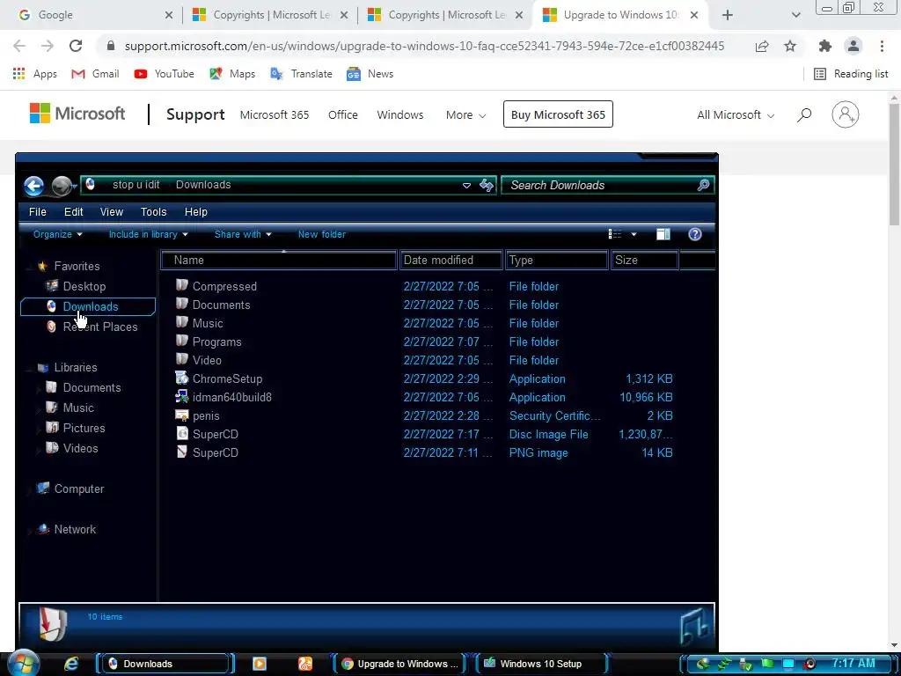Open Gmail bookmark
This screenshot has height=676, width=901.
95,74
